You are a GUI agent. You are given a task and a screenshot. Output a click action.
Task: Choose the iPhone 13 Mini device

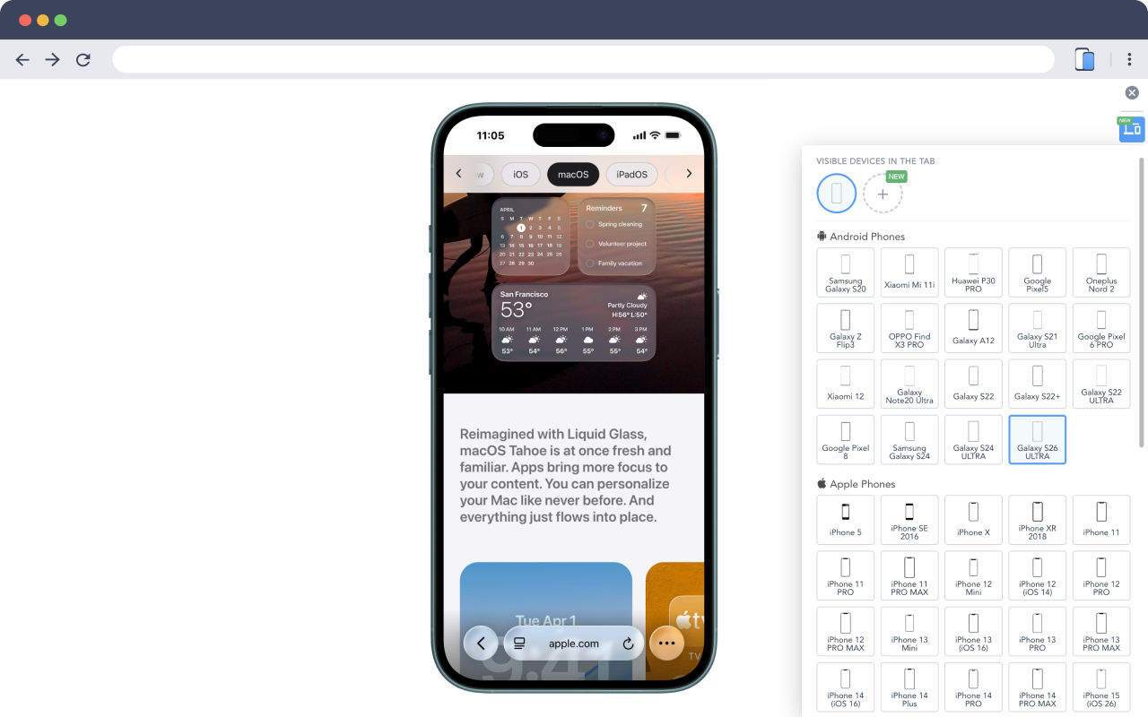coord(909,632)
